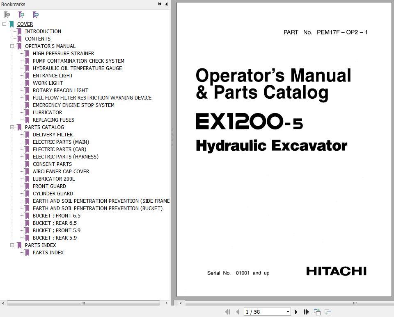Go to BUCKET ; REAR 6.5
The width and height of the screenshot is (394, 317).
(55, 223)
